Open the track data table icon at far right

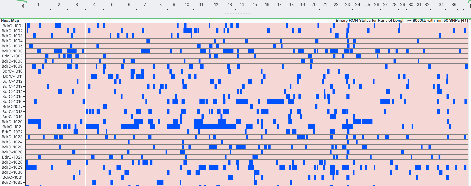tap(469, 20)
